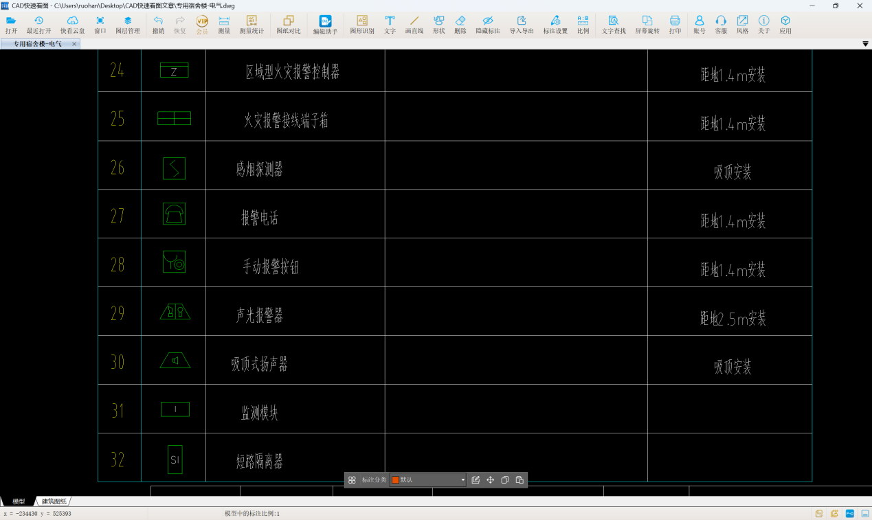Open the 账号 account icon
This screenshot has width=872, height=520.
click(700, 25)
